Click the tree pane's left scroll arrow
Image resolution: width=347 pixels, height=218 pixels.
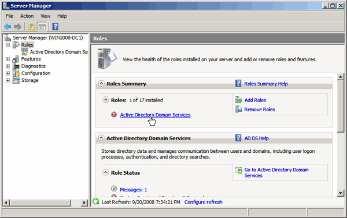point(6,202)
